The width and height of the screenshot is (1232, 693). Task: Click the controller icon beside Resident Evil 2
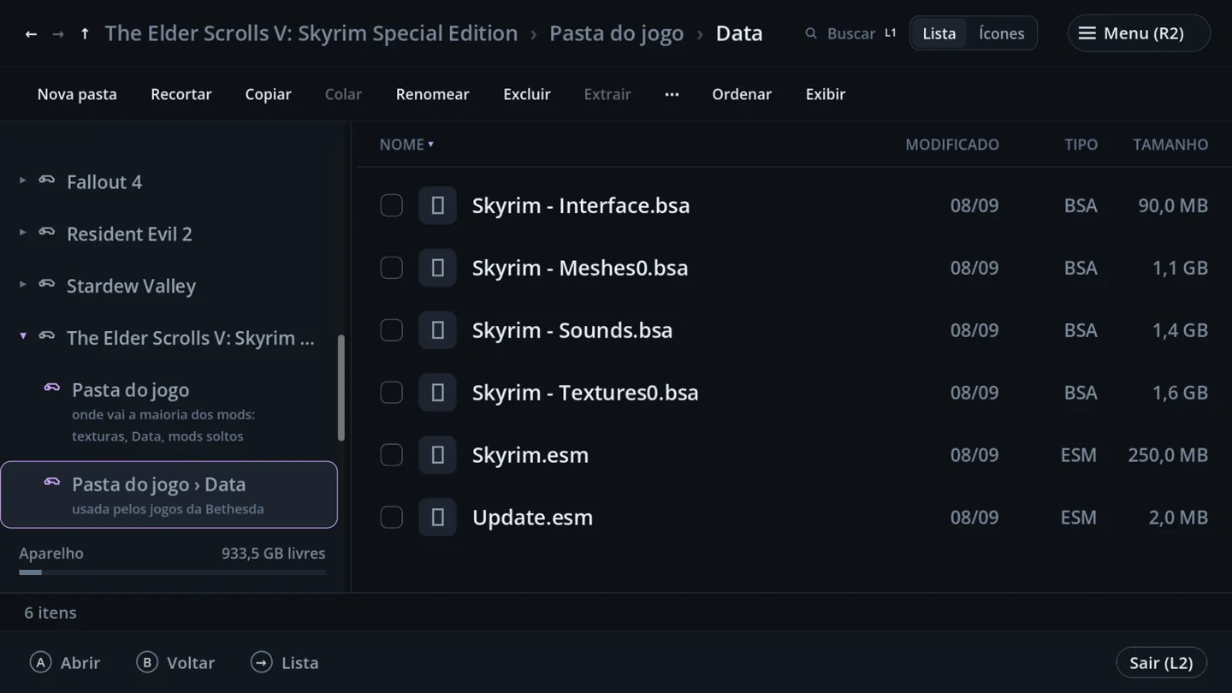(47, 233)
